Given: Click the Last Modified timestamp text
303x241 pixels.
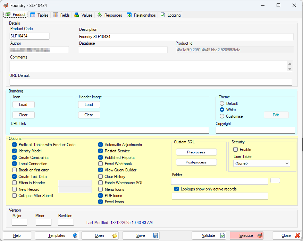Looking at the screenshot, I should [x=119, y=223].
